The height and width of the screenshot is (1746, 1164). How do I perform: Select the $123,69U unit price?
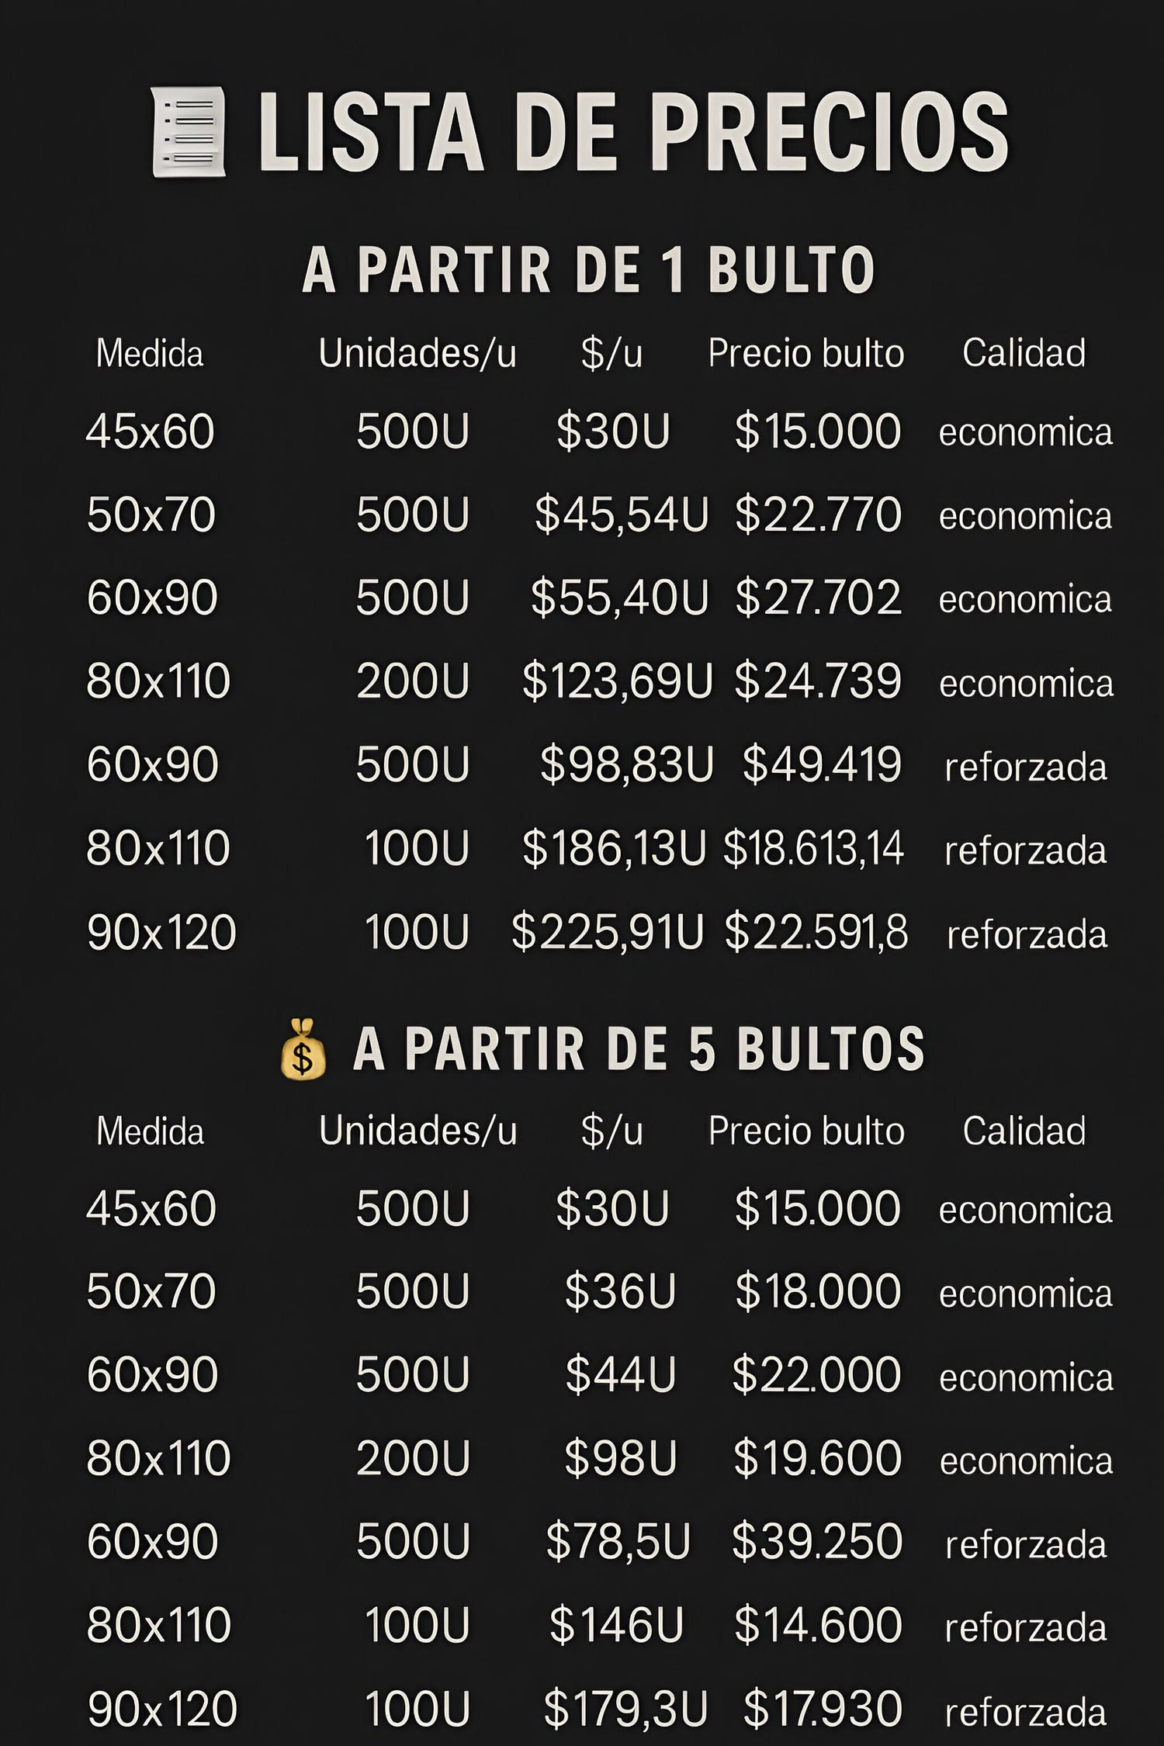tap(617, 681)
